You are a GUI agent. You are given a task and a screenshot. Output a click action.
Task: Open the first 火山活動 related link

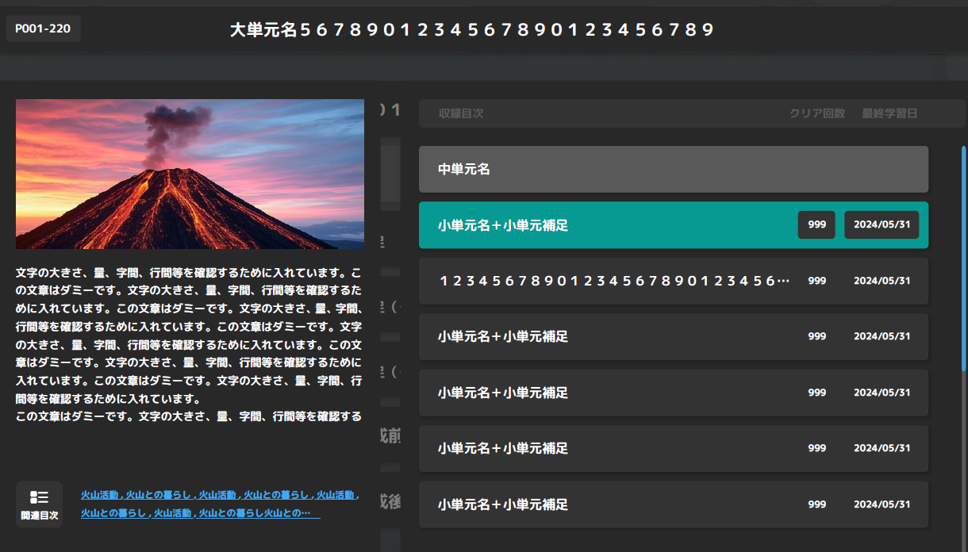(x=101, y=495)
